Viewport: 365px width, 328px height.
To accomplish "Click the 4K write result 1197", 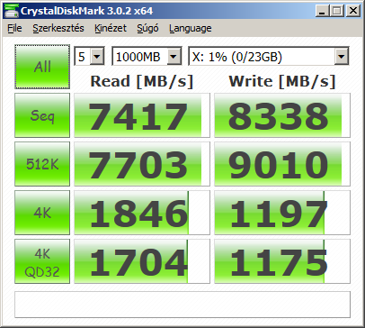I will coord(282,213).
